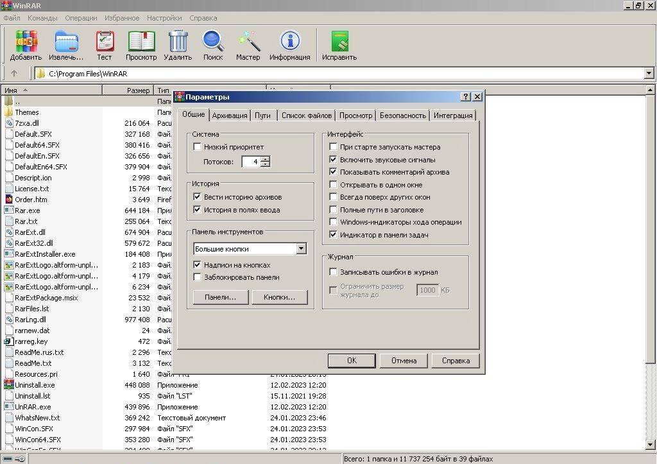Click the Отмена button
Screen dimensions: 657x464
pos(404,361)
